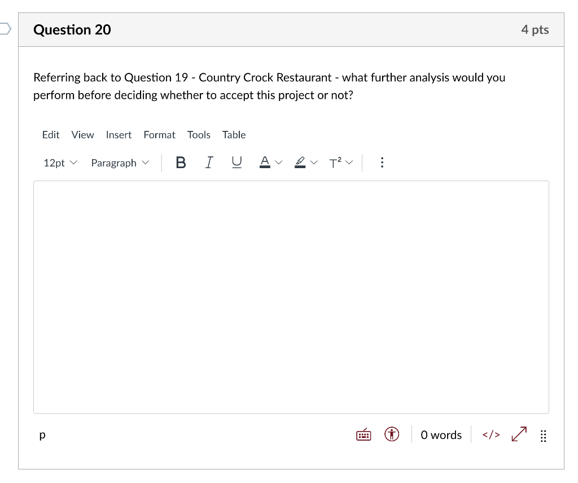Expand highlight color options arrow
578x483 pixels.
pos(314,163)
